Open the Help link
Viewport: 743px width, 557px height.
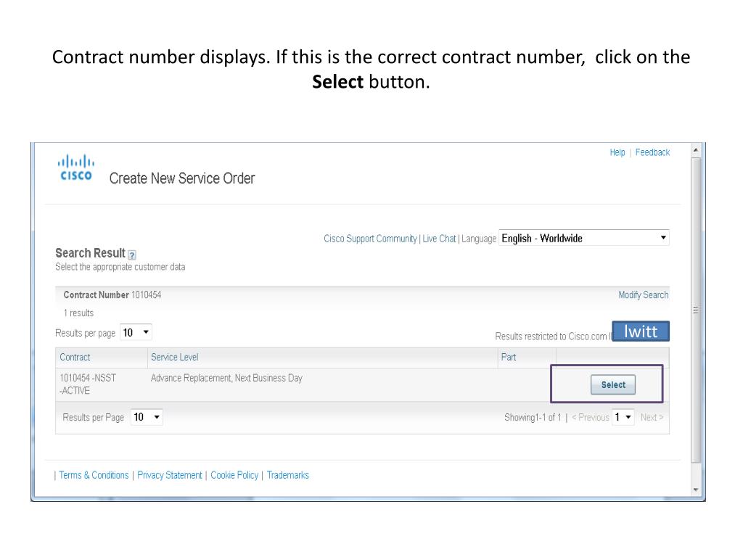coord(617,152)
